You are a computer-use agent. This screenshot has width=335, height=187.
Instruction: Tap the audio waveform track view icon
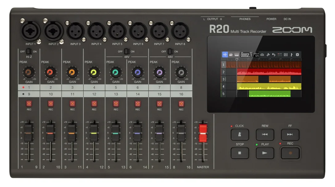[x=225, y=55]
